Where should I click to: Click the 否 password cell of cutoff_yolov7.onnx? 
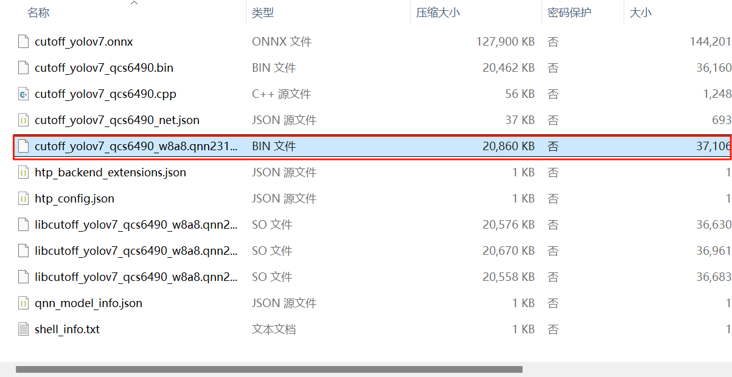(552, 42)
